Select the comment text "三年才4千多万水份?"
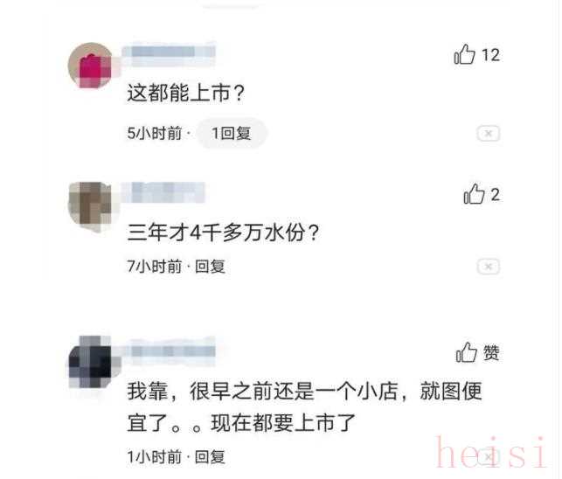562x479 pixels. (x=223, y=233)
